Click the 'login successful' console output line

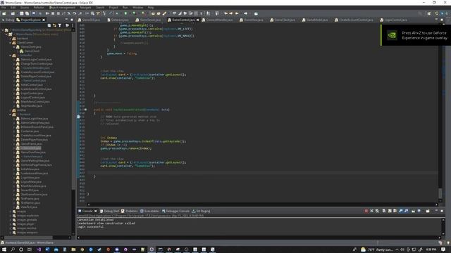point(90,226)
